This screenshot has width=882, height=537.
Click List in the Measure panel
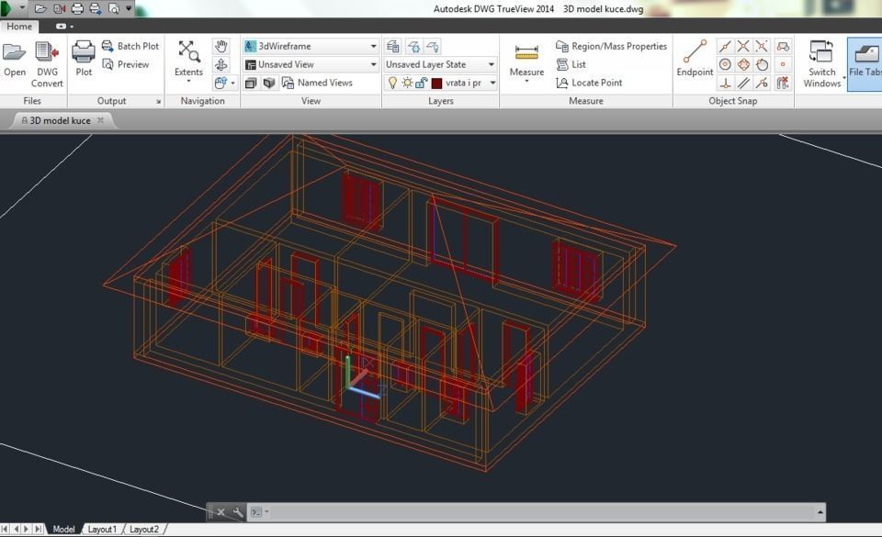point(571,64)
